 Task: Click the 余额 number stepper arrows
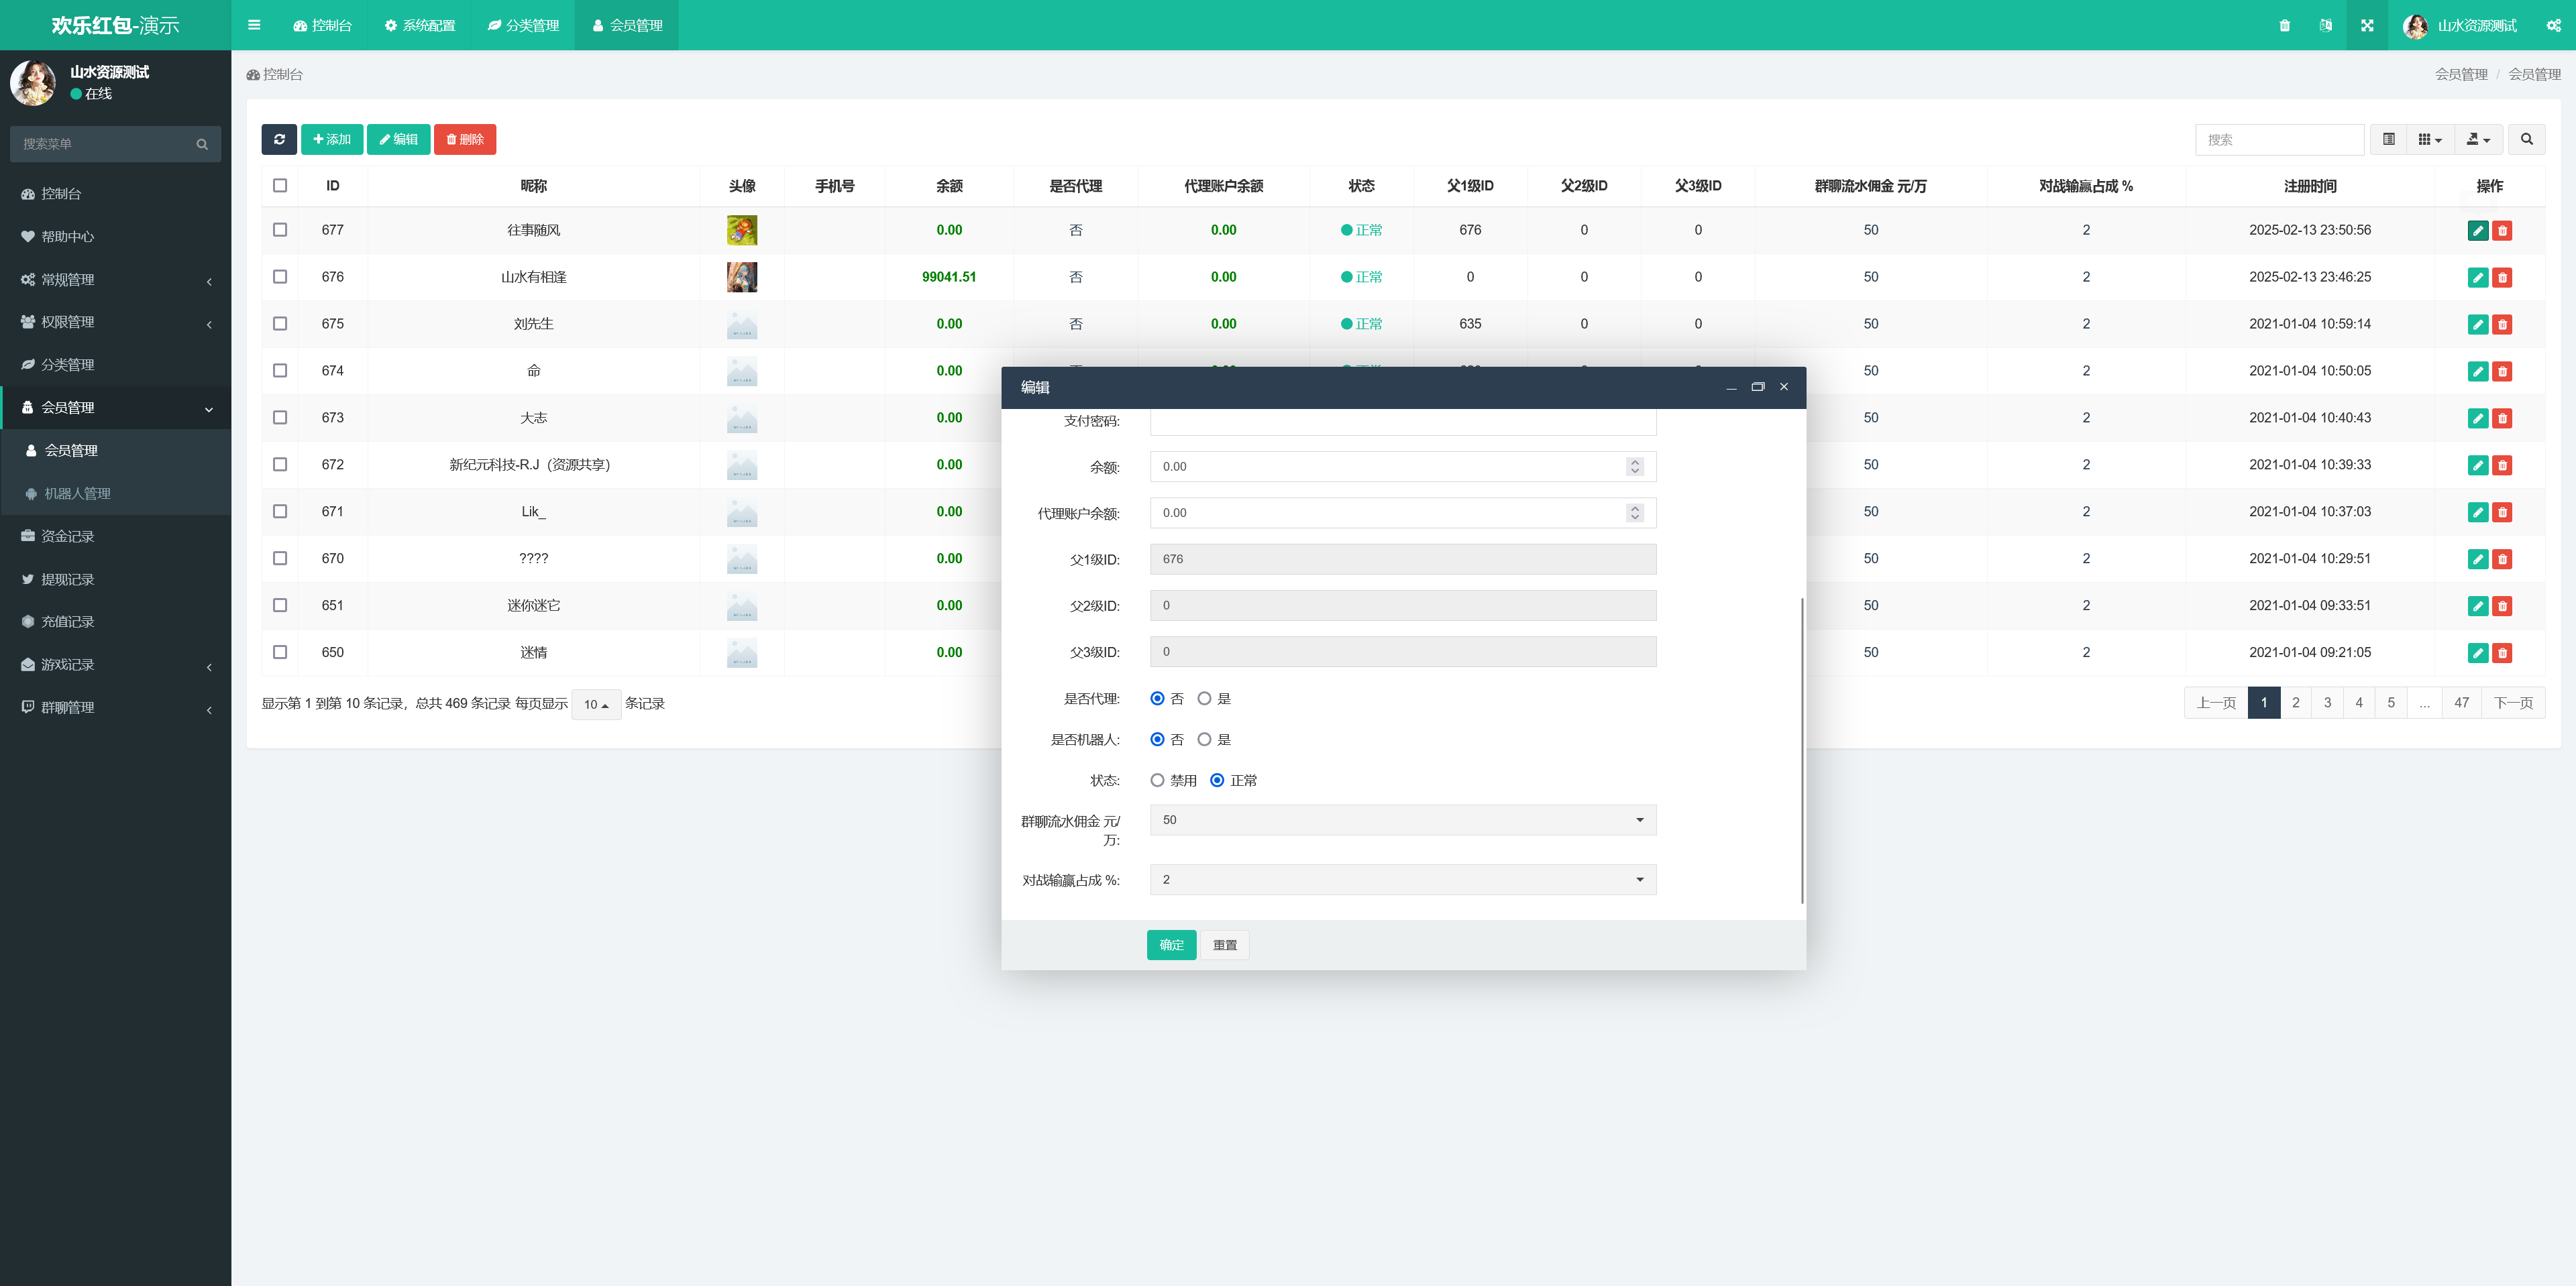(x=1634, y=467)
